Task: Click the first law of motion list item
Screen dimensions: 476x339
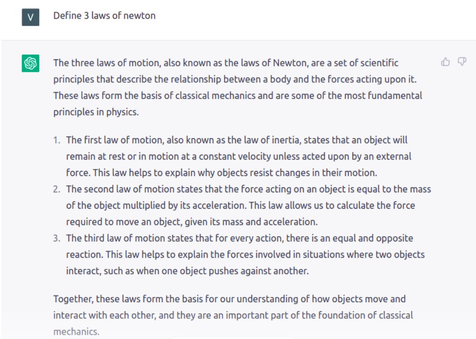Action: (x=238, y=156)
